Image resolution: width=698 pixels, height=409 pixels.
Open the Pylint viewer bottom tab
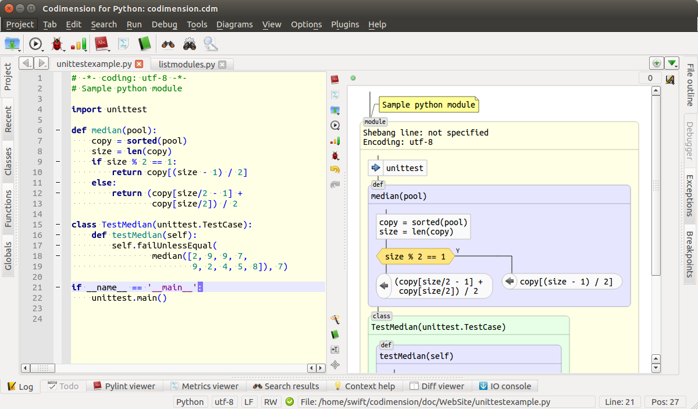[x=124, y=386]
